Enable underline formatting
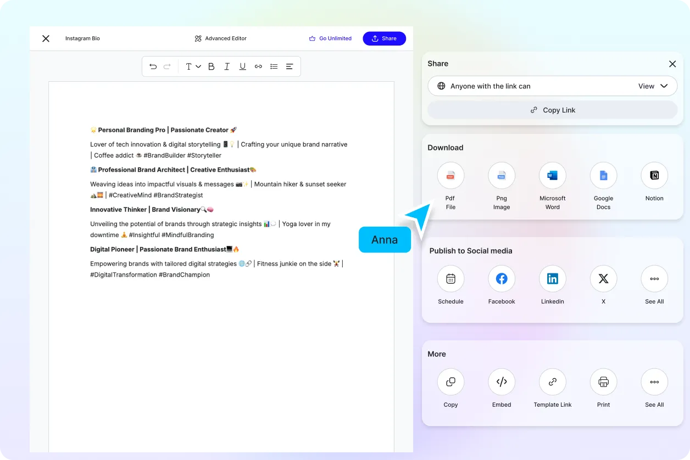This screenshot has width=690, height=460. pos(242,66)
